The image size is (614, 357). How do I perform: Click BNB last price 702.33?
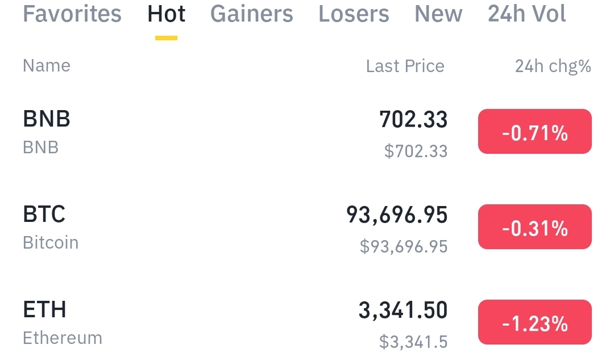pos(413,120)
